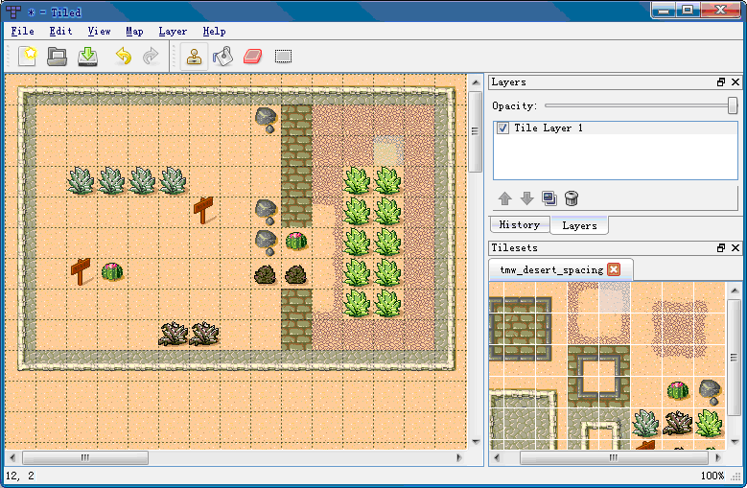747x488 pixels.
Task: Open the File menu
Action: tap(22, 32)
